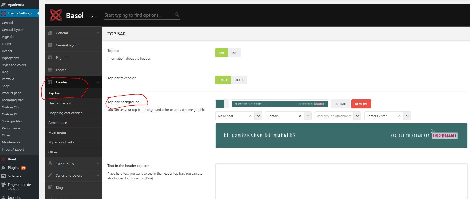Click the Theme Settings icon in WP sidebar
This screenshot has width=470, height=199.
[x=3, y=13]
